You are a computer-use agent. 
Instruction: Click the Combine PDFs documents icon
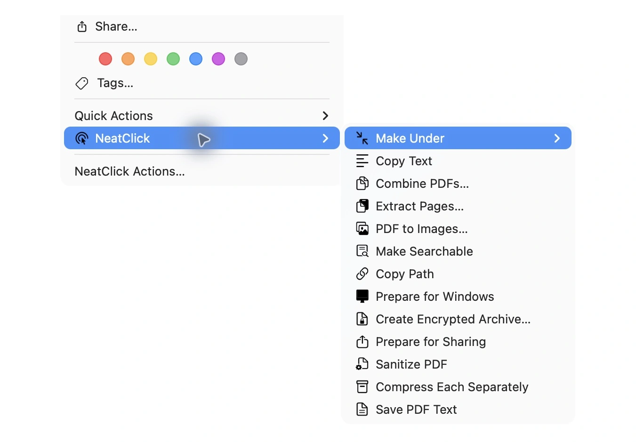[x=362, y=184]
